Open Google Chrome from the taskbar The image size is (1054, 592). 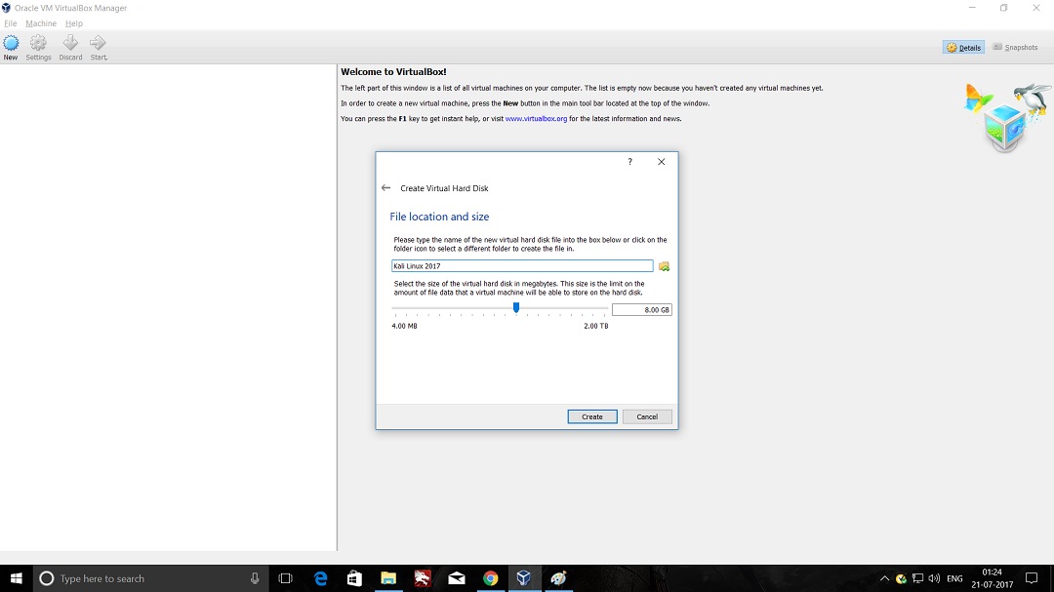pyautogui.click(x=490, y=578)
